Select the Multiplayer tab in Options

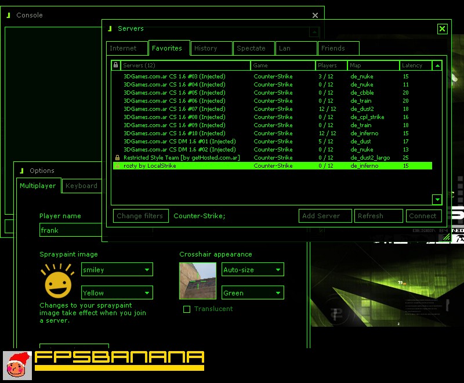point(39,186)
